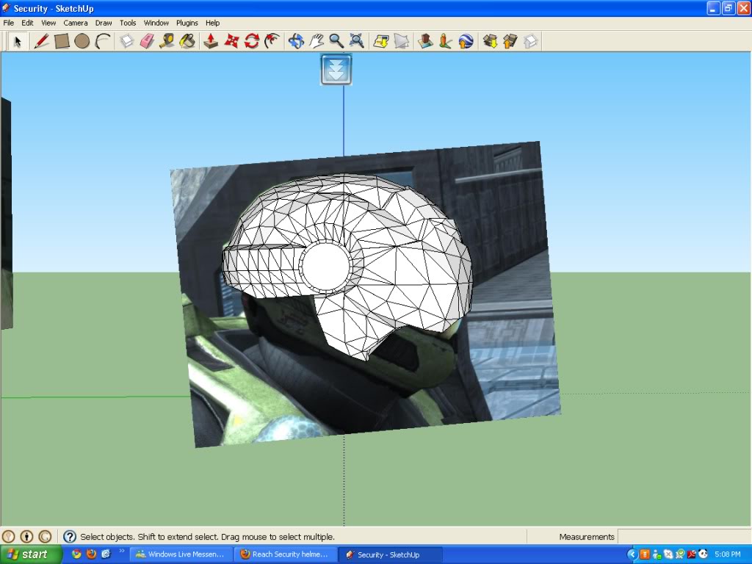Activate the Push/Pull tool
Screen dimensions: 752x564
211,42
